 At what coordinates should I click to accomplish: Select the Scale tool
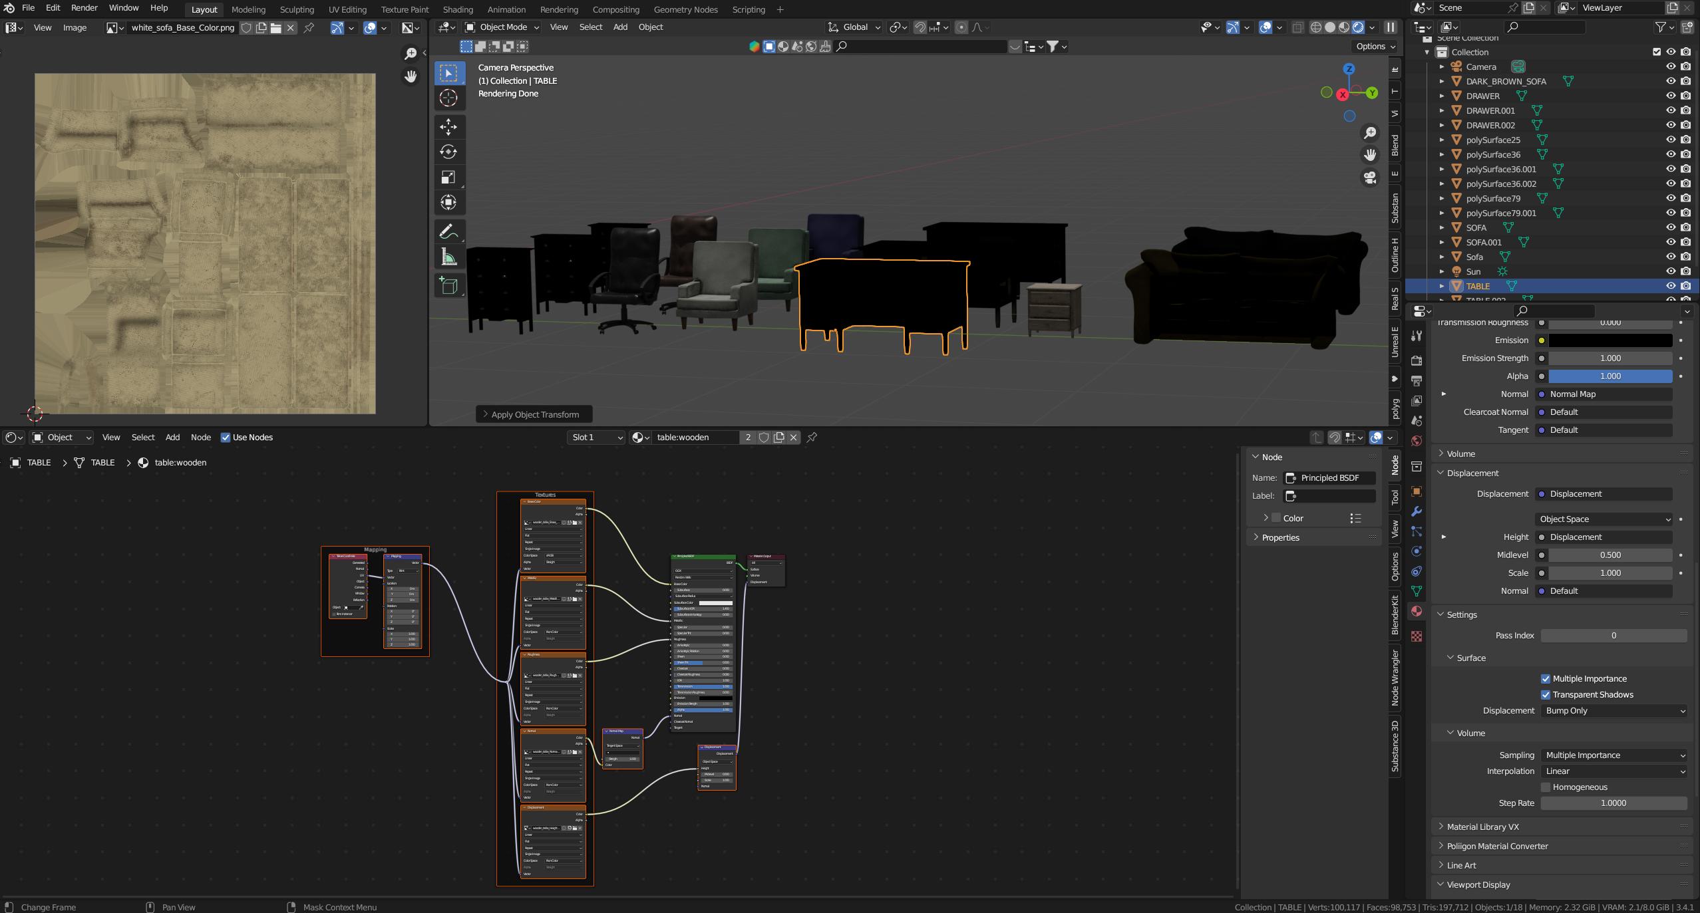(448, 177)
